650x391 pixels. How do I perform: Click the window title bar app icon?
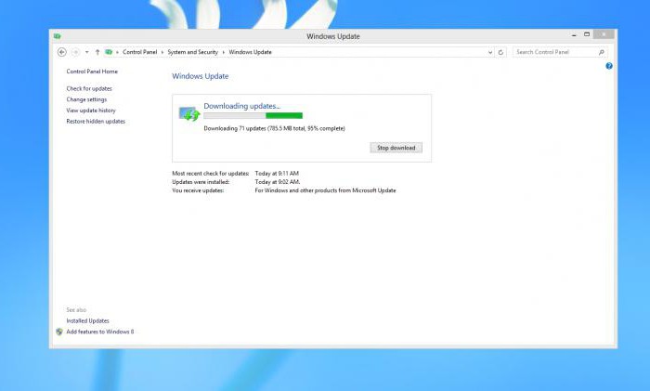coord(58,36)
